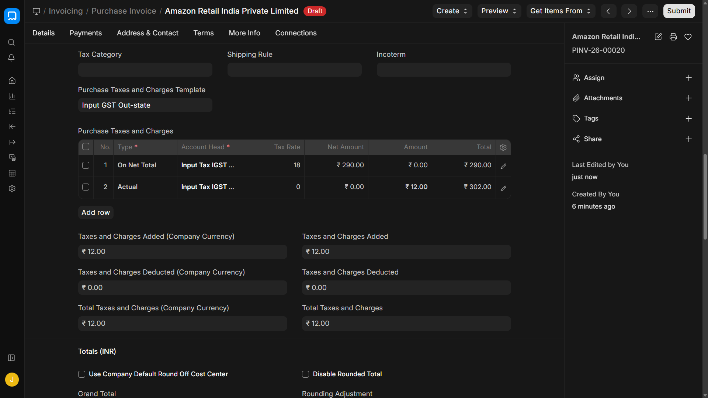Open the table grid icon in sidebar
Screen dimensions: 708x398
[12, 173]
